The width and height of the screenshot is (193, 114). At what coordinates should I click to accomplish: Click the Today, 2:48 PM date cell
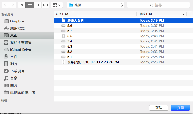[152, 36]
